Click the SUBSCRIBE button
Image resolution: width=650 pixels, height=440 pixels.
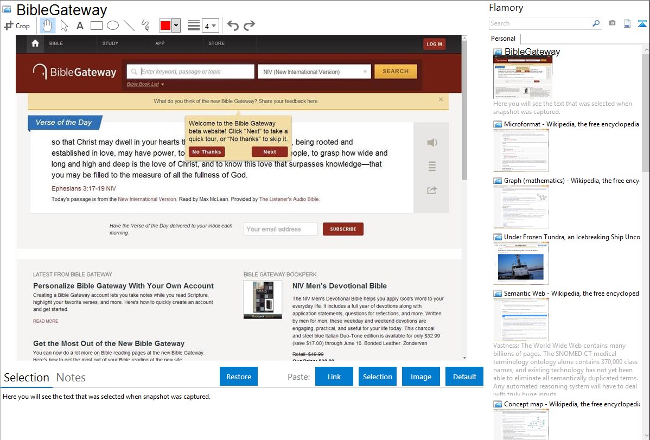(x=343, y=229)
